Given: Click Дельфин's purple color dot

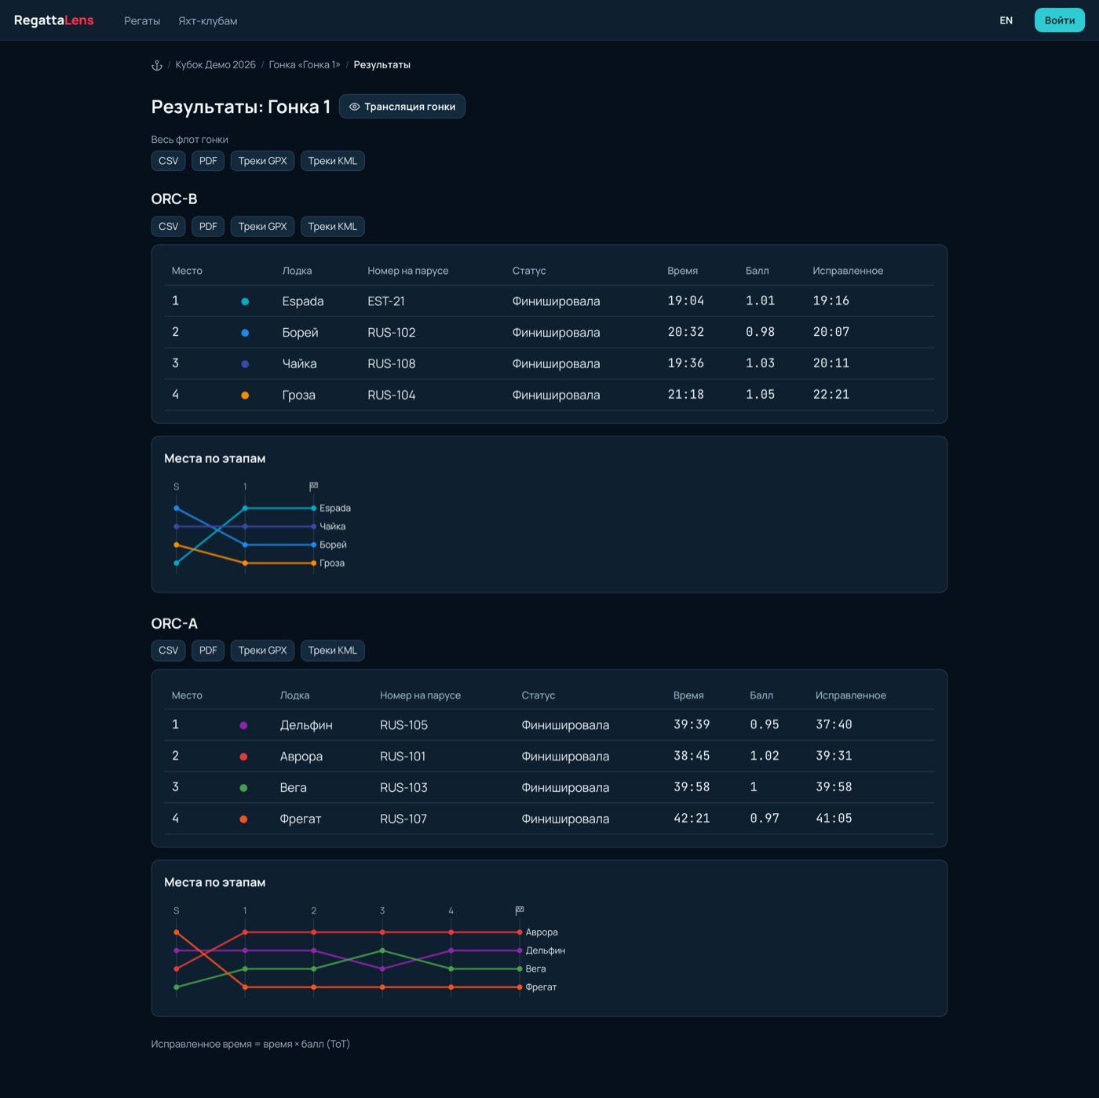Looking at the screenshot, I should click(x=243, y=725).
